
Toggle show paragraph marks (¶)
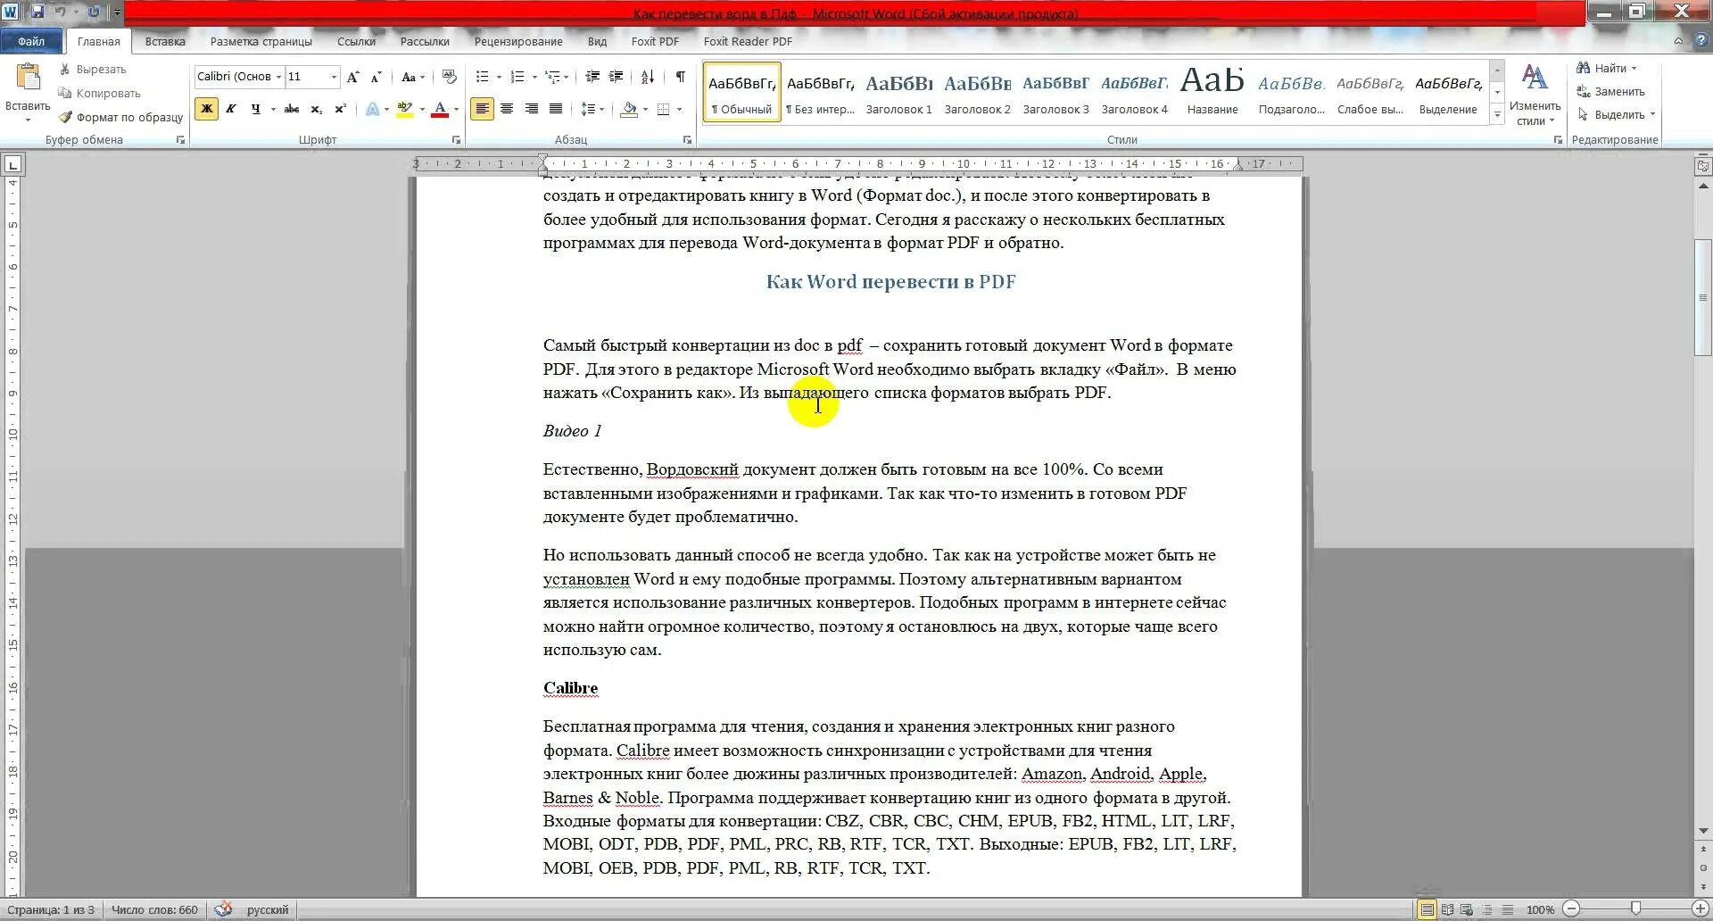[x=680, y=77]
